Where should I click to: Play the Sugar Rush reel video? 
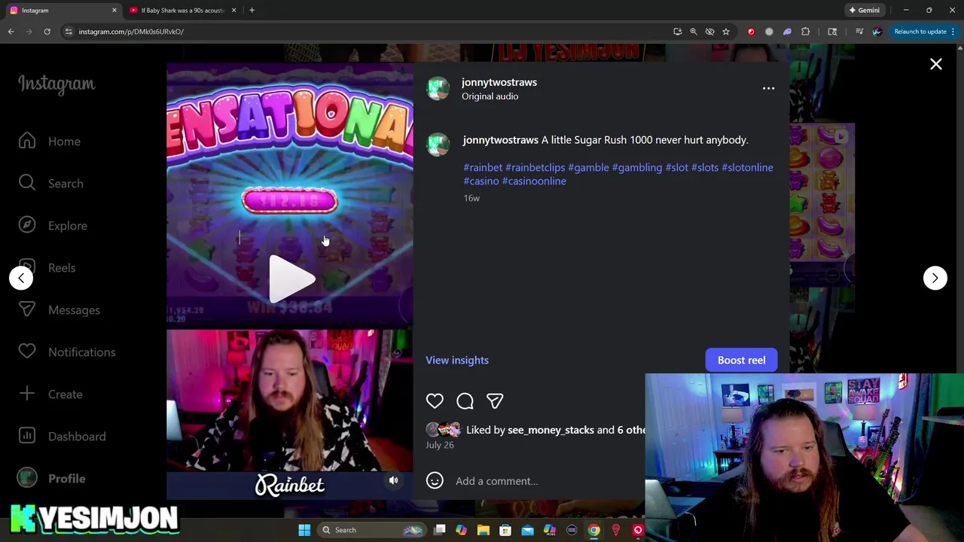point(292,278)
